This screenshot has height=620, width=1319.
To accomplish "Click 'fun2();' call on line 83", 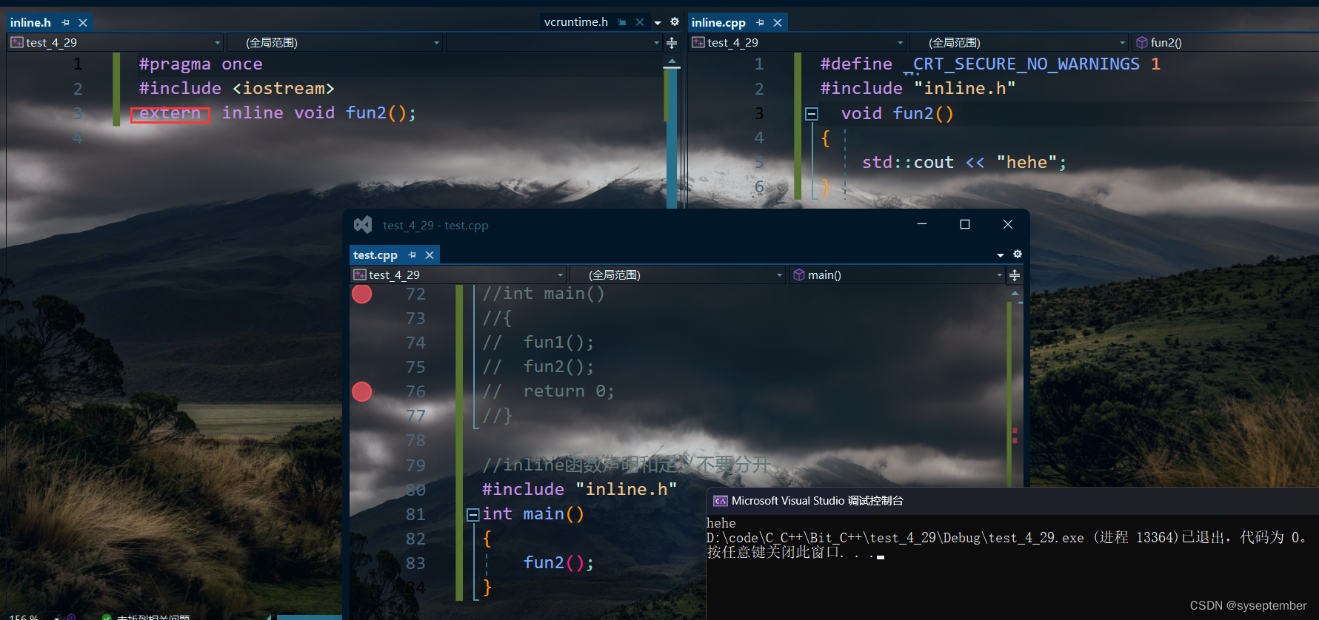I will click(x=559, y=563).
